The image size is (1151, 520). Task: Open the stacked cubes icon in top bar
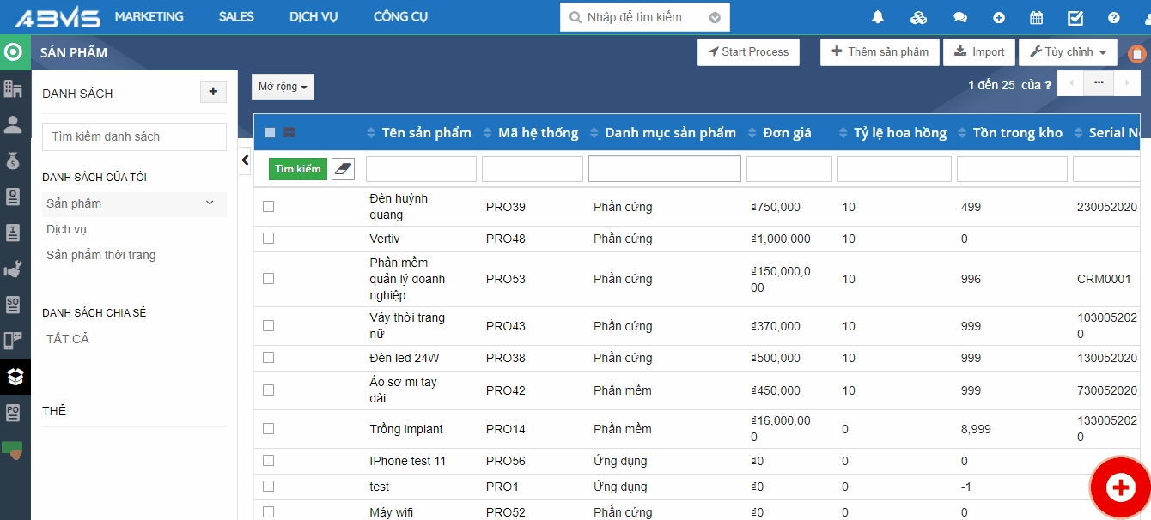(918, 17)
